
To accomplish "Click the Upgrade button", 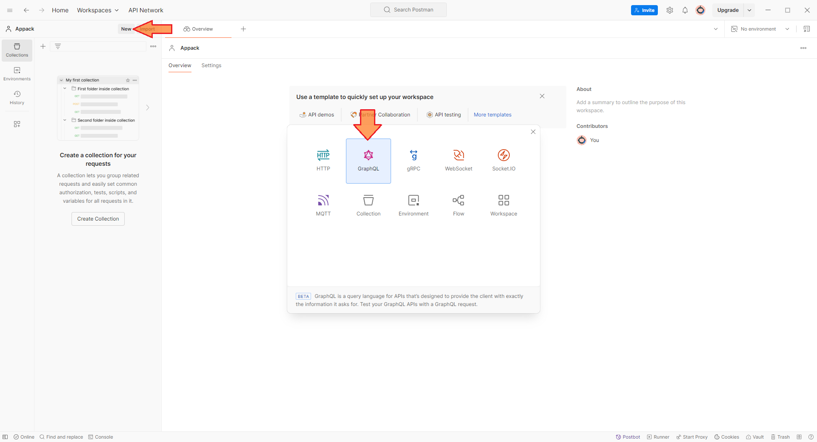I will tap(728, 10).
